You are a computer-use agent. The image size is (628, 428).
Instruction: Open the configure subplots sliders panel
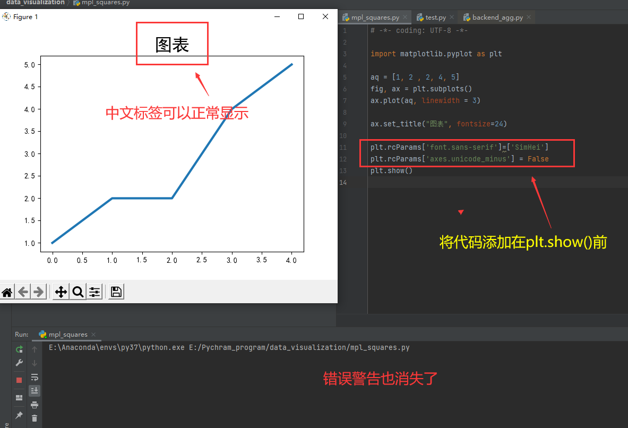94,292
